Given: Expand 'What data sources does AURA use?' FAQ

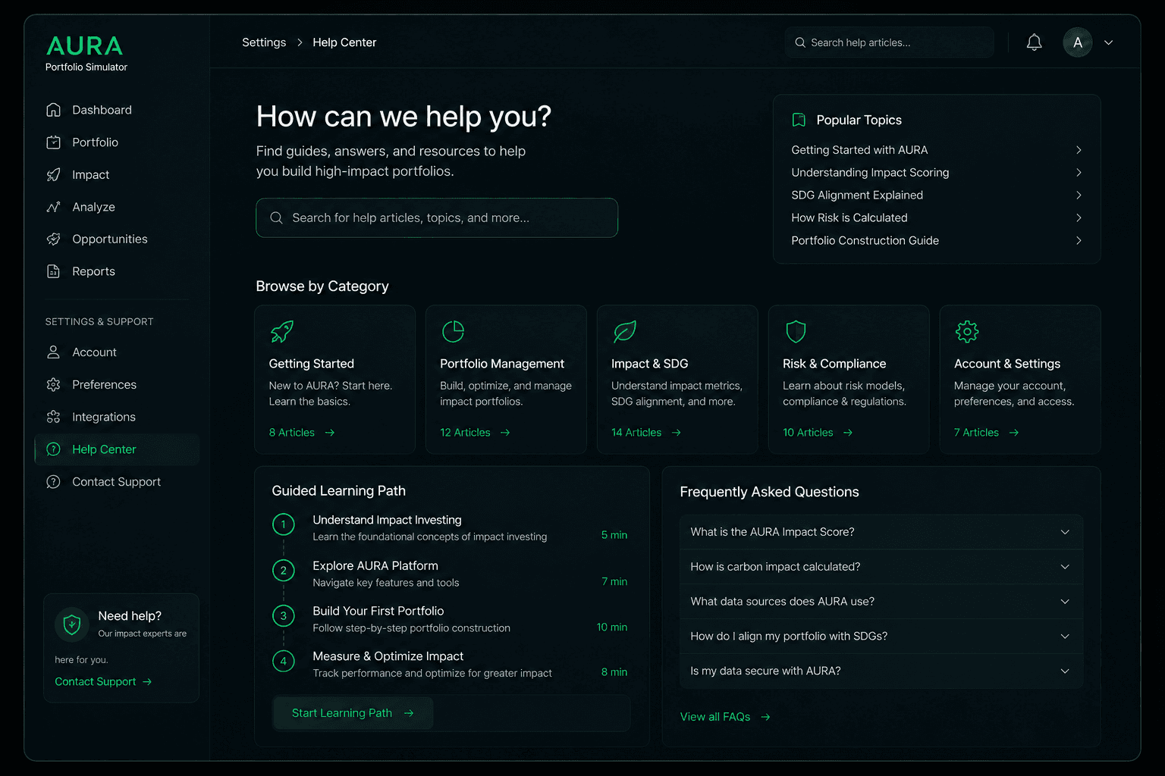Looking at the screenshot, I should pyautogui.click(x=881, y=602).
